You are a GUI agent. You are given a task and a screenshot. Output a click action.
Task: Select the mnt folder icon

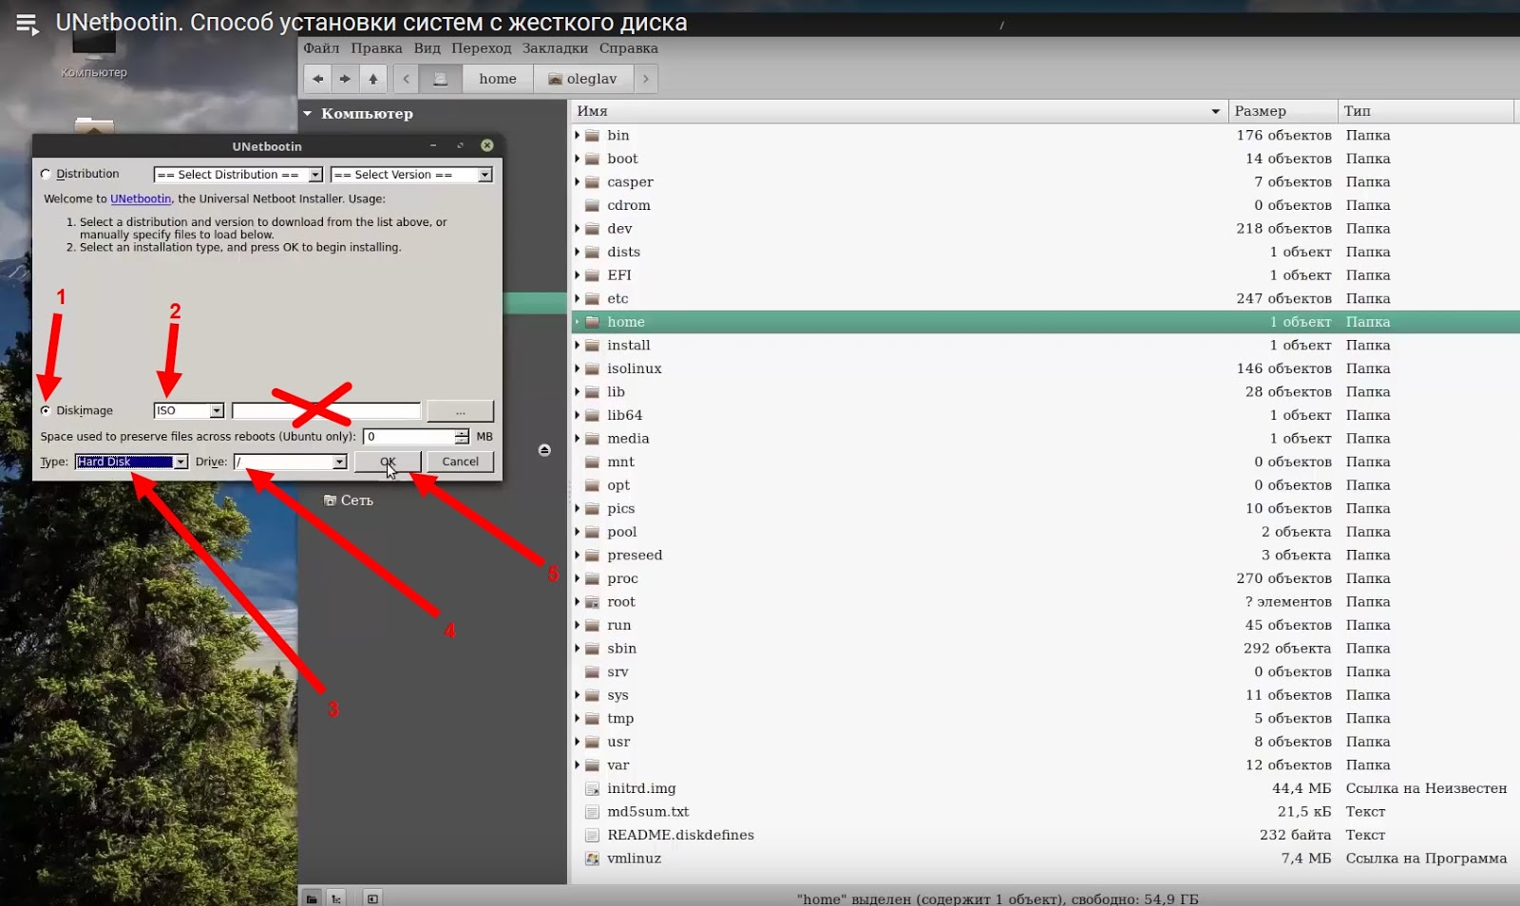point(592,462)
